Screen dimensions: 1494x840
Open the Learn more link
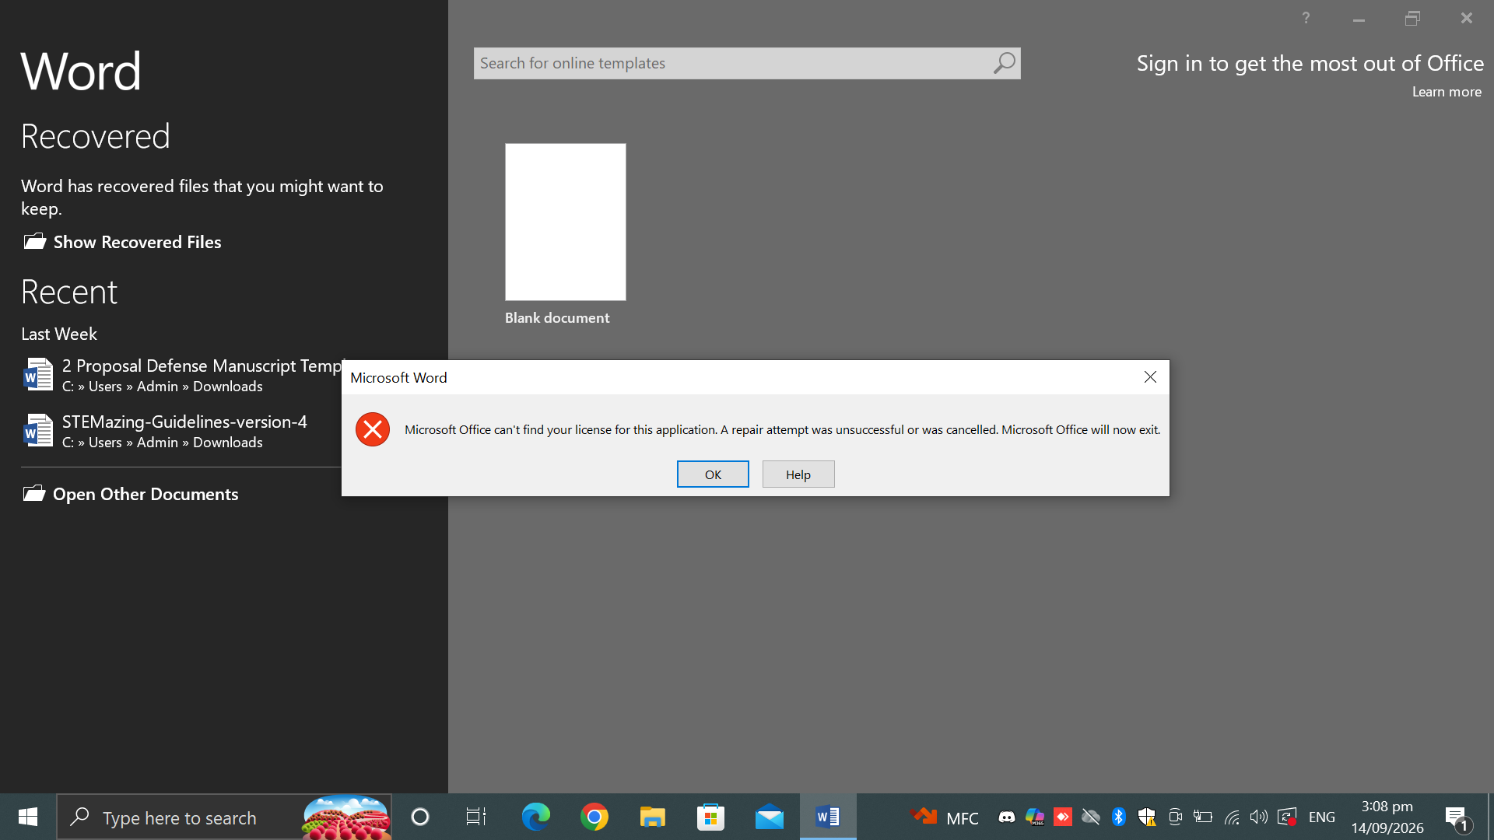point(1447,92)
